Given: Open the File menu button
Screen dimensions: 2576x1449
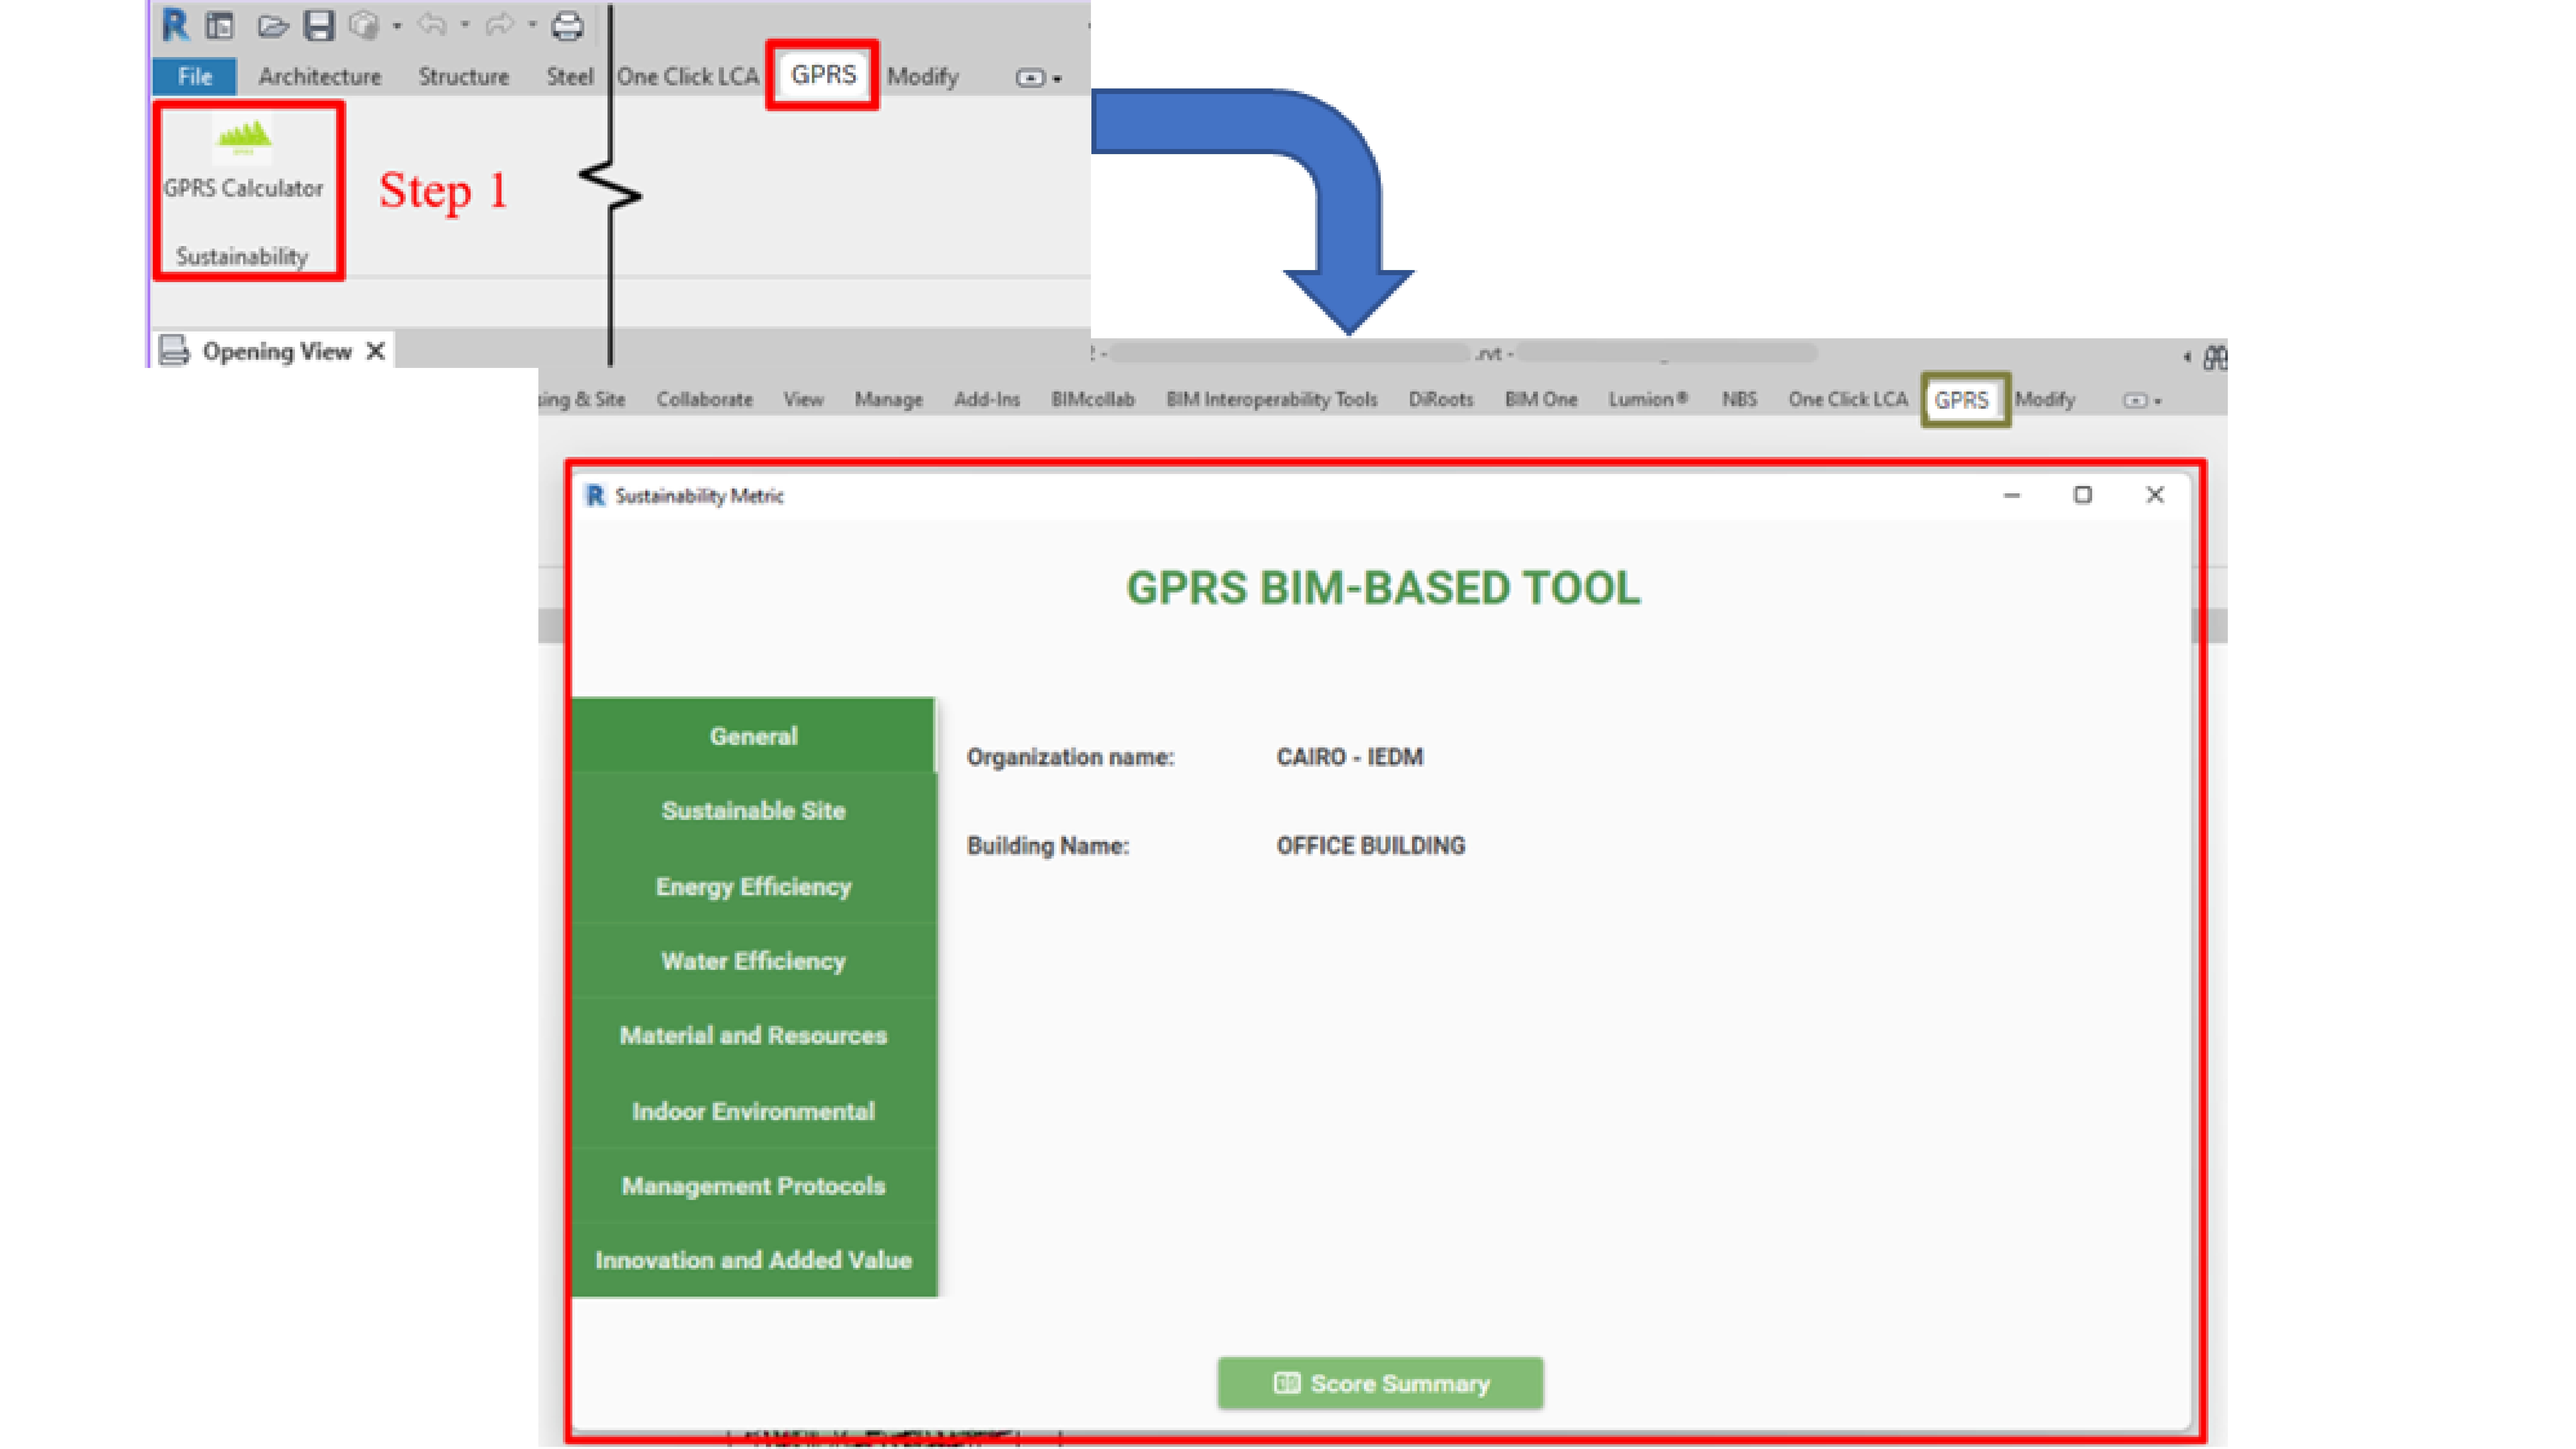Looking at the screenshot, I should coord(195,77).
